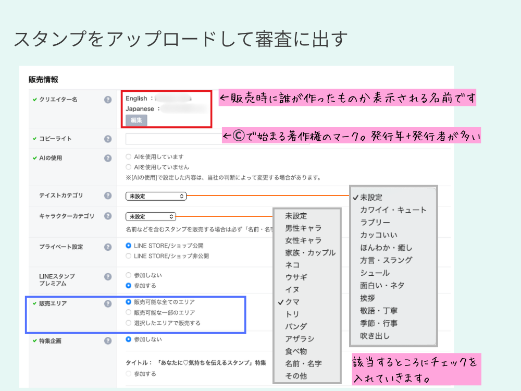Click the 販売エリア help icon
The image size is (521, 391).
coord(109,303)
